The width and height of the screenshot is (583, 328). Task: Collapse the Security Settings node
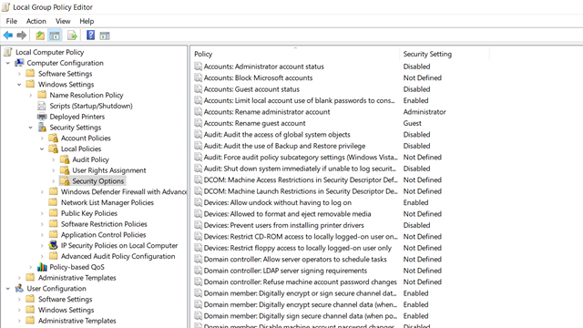pos(31,128)
